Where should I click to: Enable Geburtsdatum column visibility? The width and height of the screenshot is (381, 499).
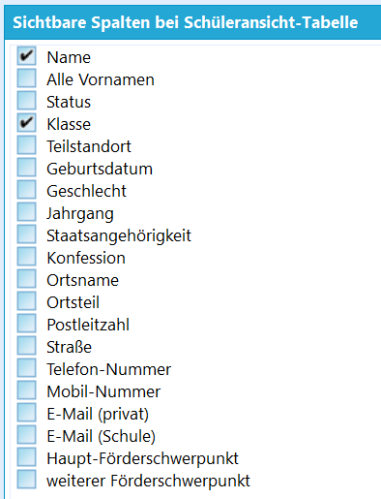tap(26, 168)
